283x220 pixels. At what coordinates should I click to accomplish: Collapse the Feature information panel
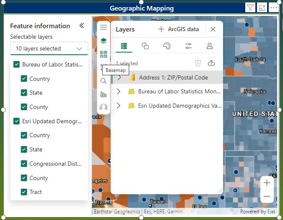[82, 26]
